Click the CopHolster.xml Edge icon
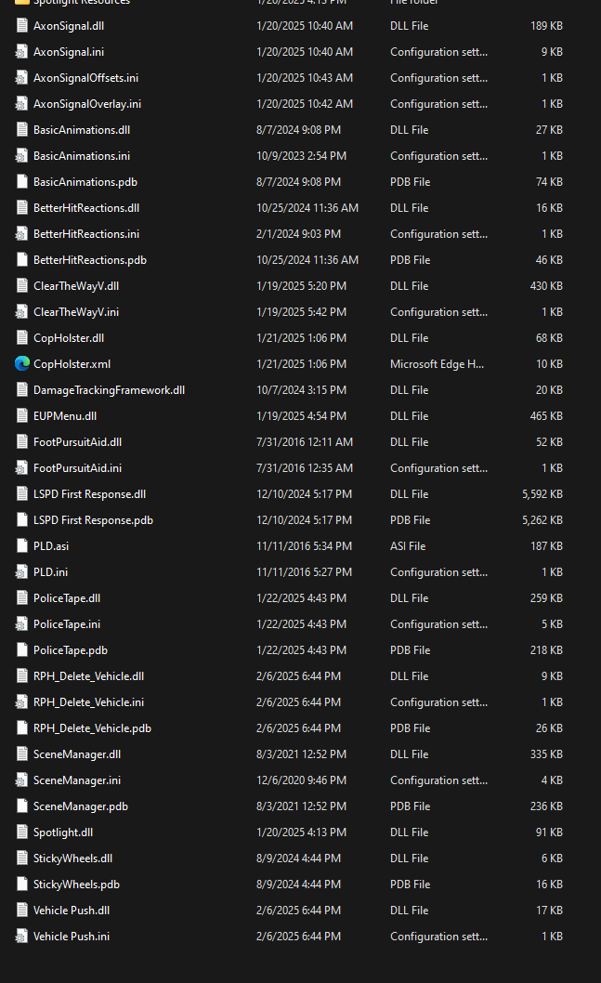This screenshot has width=601, height=983. click(x=22, y=364)
